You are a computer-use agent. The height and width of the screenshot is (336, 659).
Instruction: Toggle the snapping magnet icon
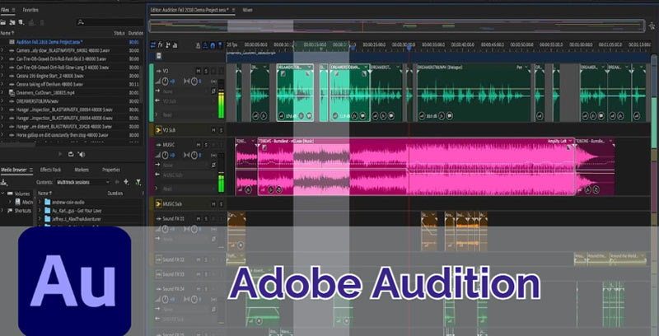click(213, 45)
